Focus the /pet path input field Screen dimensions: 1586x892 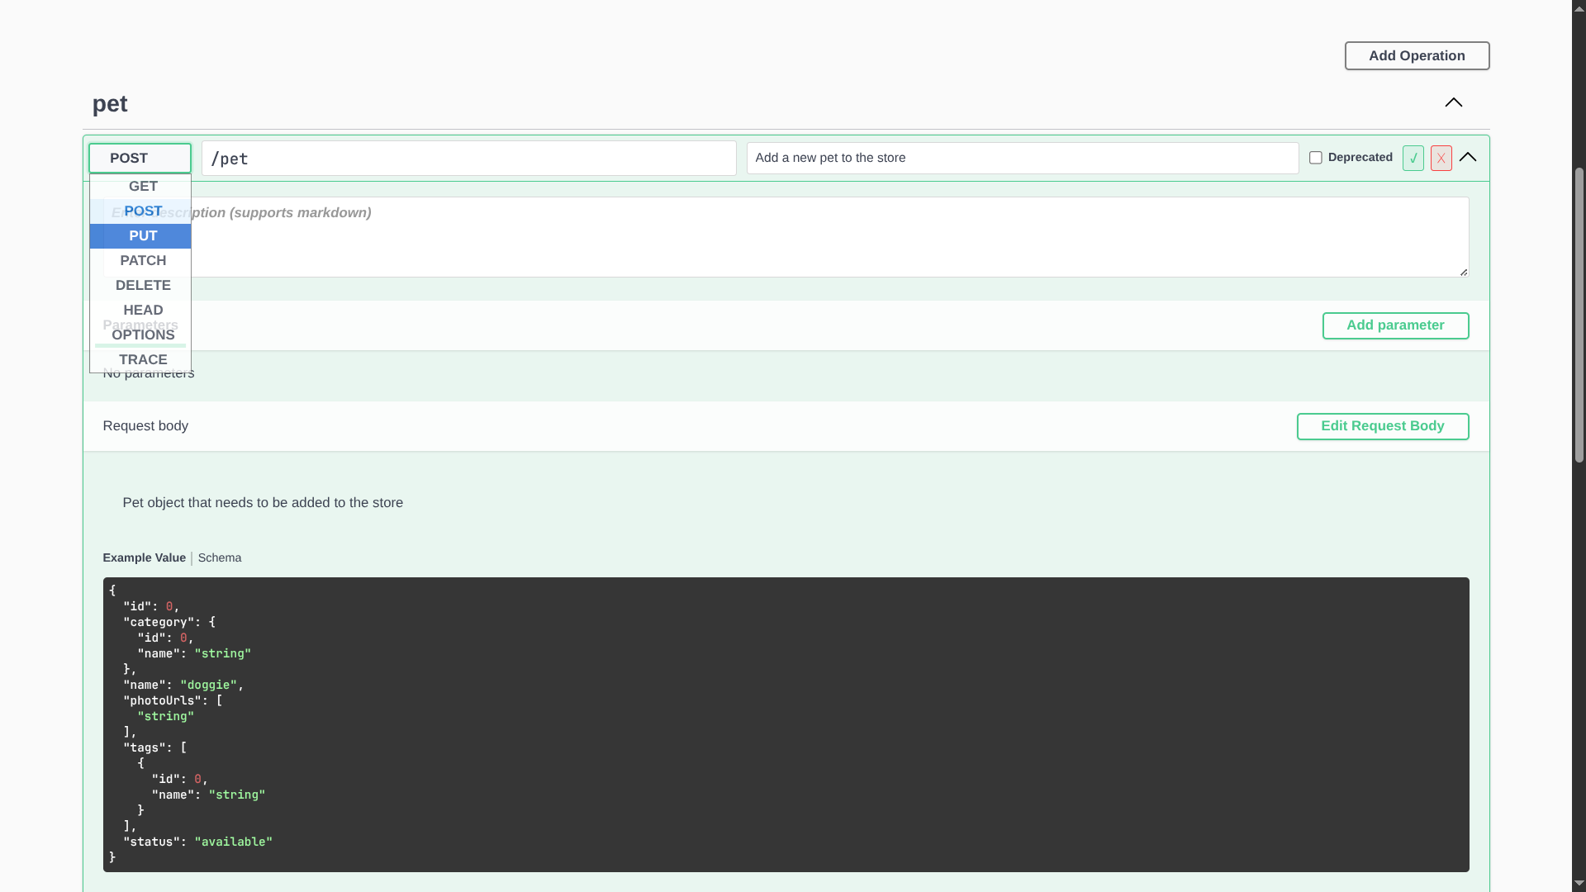point(468,158)
